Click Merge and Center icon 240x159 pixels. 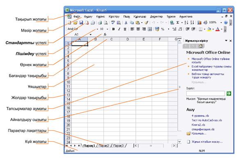coord(150,29)
